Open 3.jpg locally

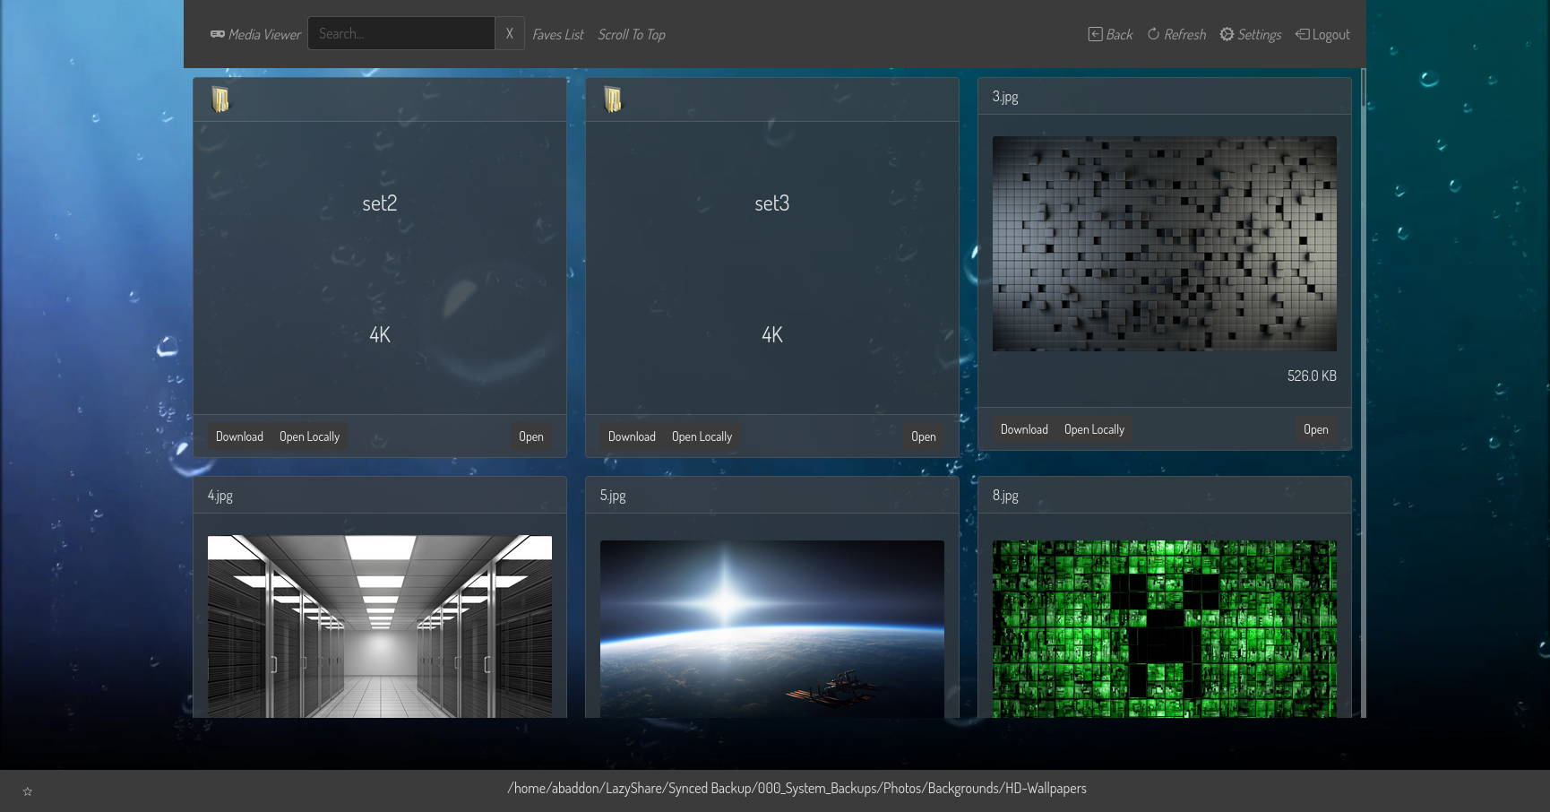click(x=1094, y=429)
